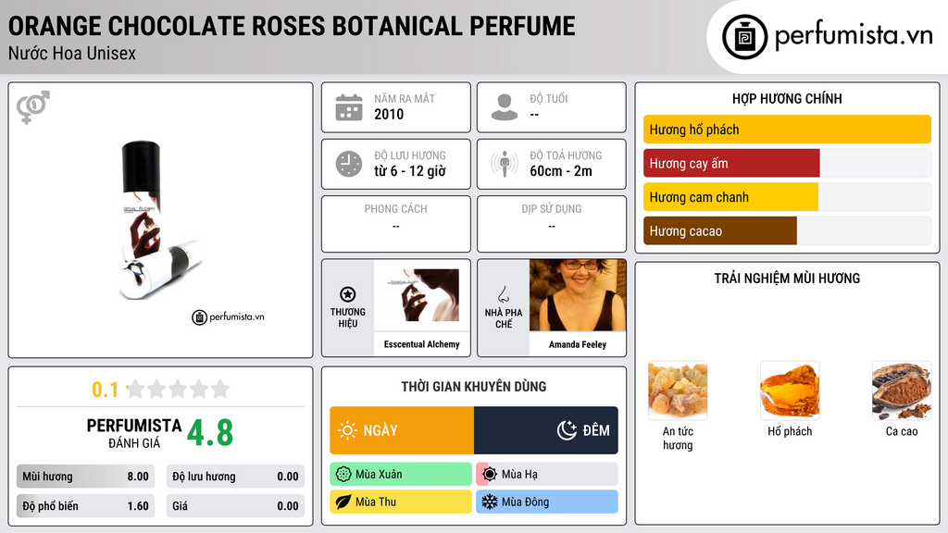The height and width of the screenshot is (533, 948).
Task: Click the Hổ phách amber note image
Action: point(790,391)
